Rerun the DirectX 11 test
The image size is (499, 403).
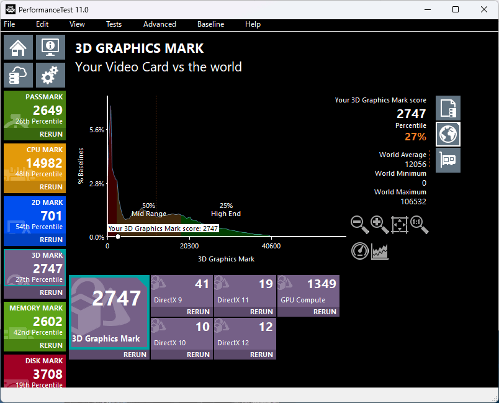click(261, 312)
